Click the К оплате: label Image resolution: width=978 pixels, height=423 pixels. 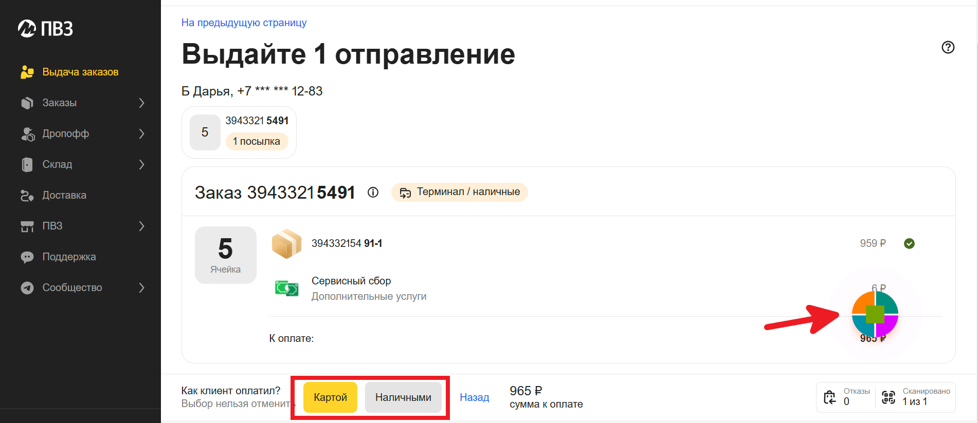(291, 338)
